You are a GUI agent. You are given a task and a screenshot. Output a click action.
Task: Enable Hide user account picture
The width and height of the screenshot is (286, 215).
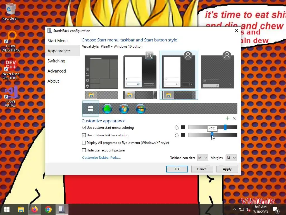[84, 150]
